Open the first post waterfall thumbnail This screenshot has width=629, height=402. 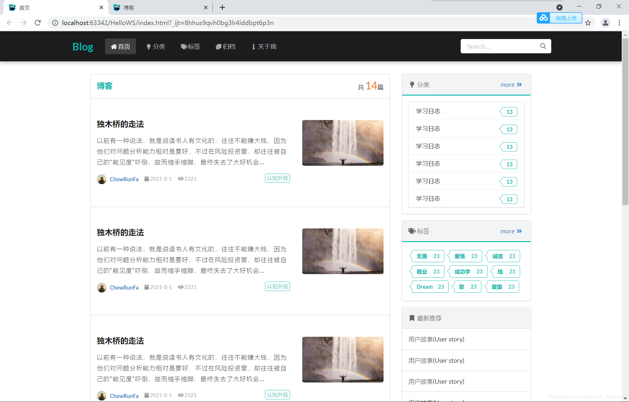pyautogui.click(x=343, y=143)
